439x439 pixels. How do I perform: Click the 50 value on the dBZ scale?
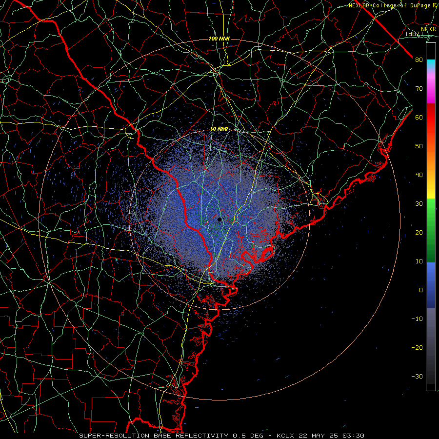[x=419, y=146]
